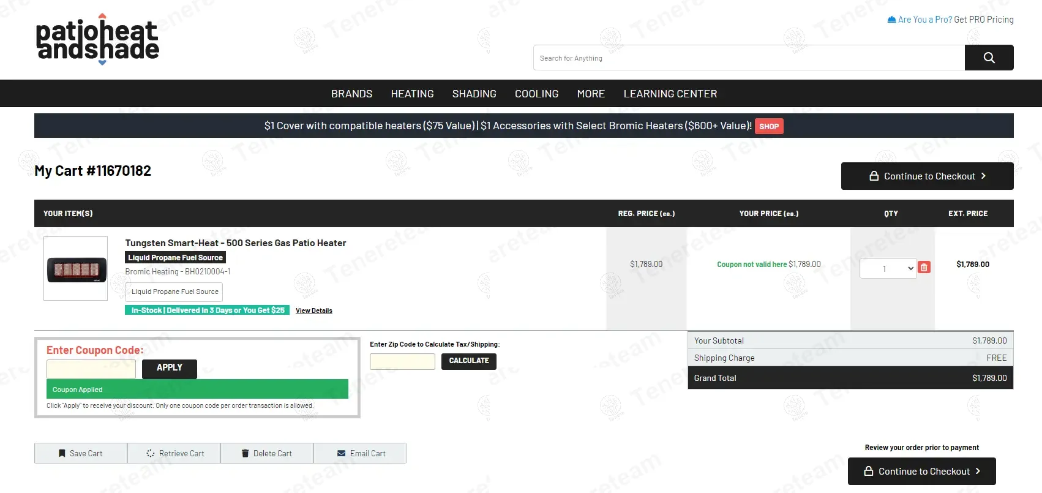1042x493 pixels.
Task: Click the Tungsten heater product thumbnail
Action: pos(76,269)
